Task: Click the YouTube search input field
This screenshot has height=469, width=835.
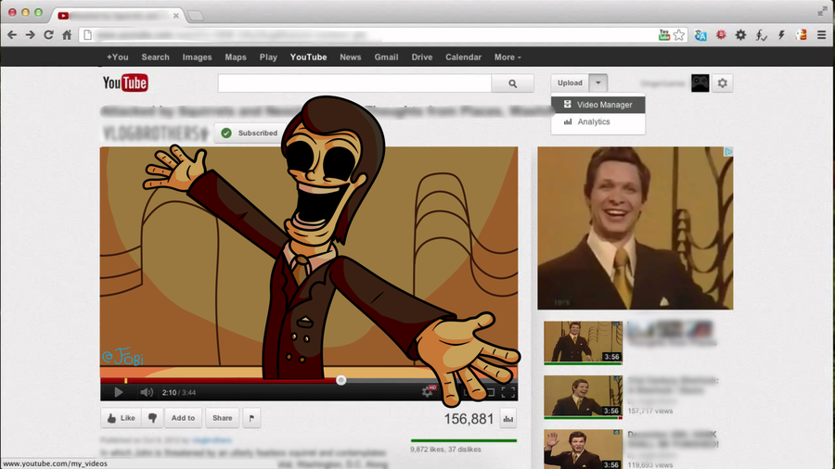Action: (x=354, y=83)
